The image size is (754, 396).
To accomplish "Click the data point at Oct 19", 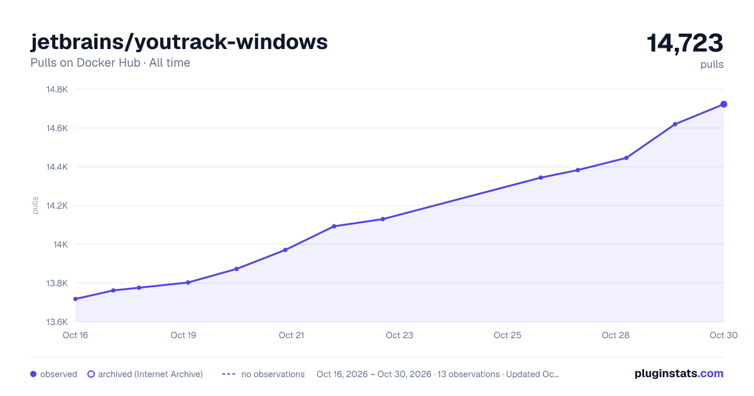I will click(188, 282).
